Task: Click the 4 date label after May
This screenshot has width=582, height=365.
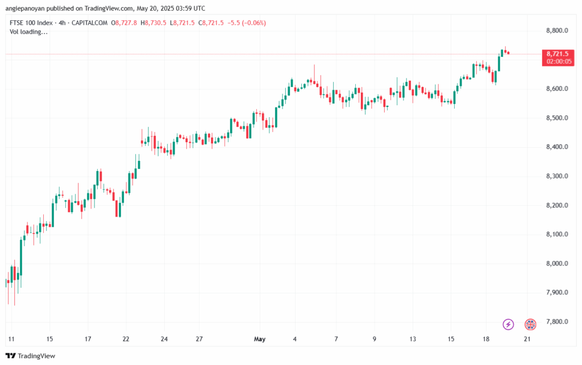Action: (x=295, y=339)
